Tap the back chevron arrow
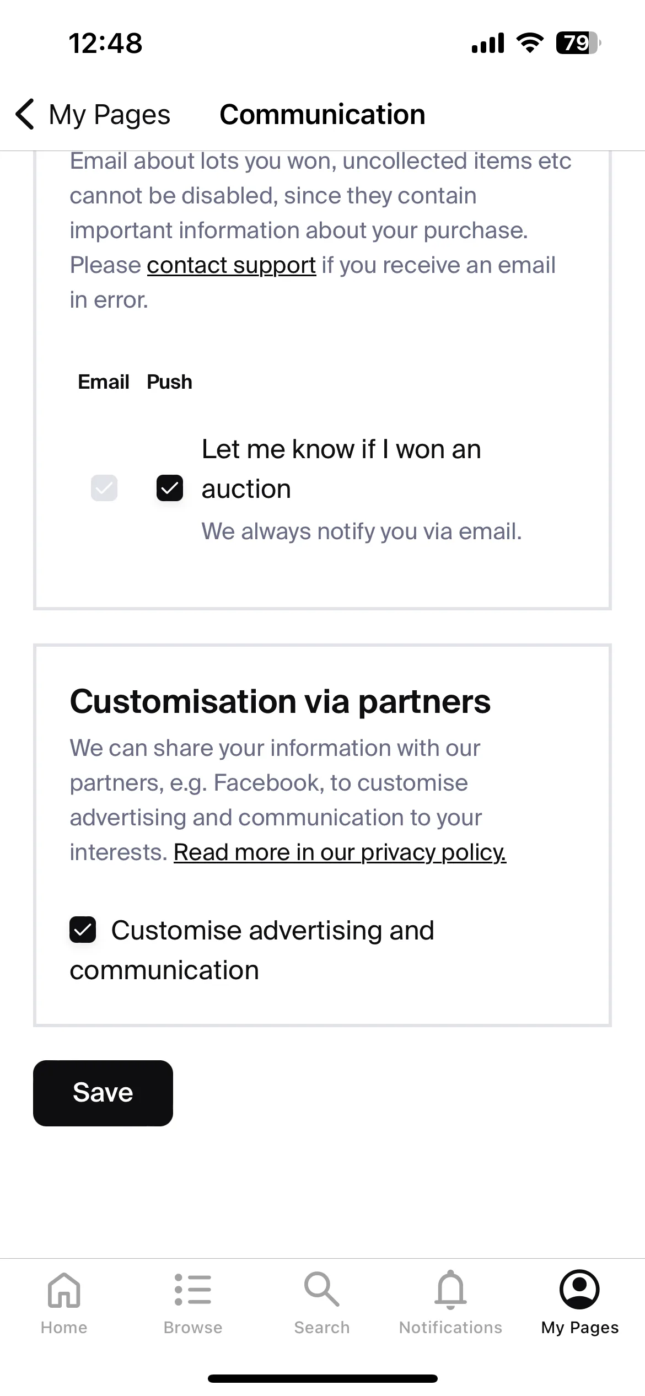The width and height of the screenshot is (645, 1396). click(x=25, y=114)
